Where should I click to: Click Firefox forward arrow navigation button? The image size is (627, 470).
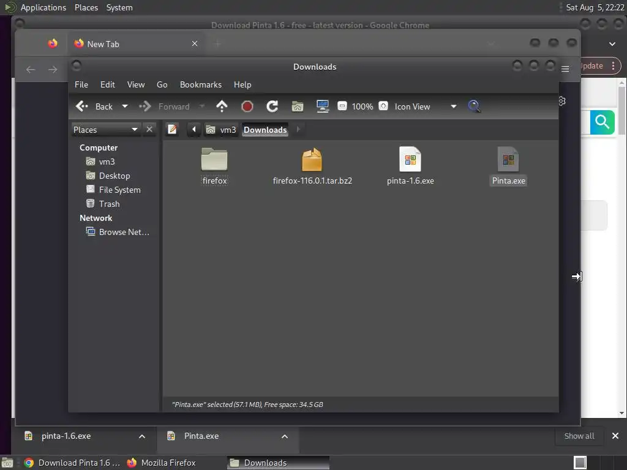point(53,70)
